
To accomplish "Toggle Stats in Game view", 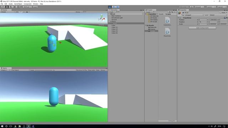I will [98, 70].
